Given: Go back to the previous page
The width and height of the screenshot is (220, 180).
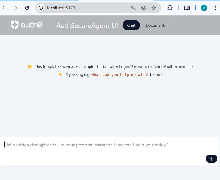Looking at the screenshot, I should click(4, 8).
